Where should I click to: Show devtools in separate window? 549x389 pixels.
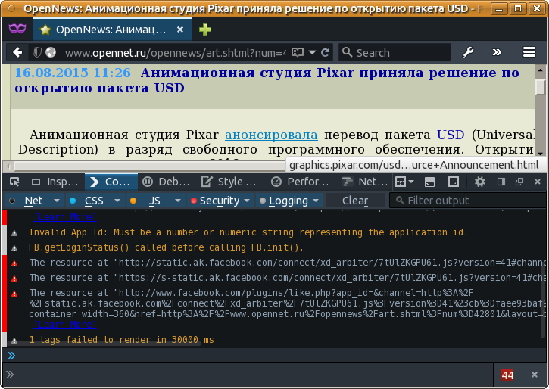pyautogui.click(x=519, y=182)
